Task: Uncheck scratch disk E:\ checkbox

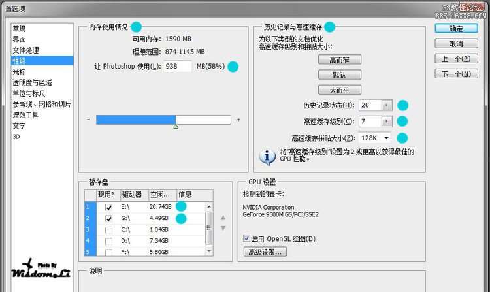Action: click(x=108, y=207)
